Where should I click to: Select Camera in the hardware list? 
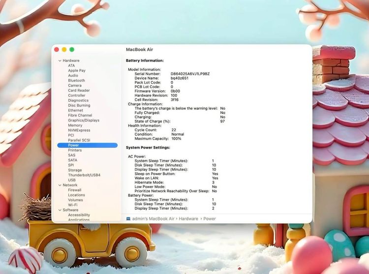click(75, 86)
